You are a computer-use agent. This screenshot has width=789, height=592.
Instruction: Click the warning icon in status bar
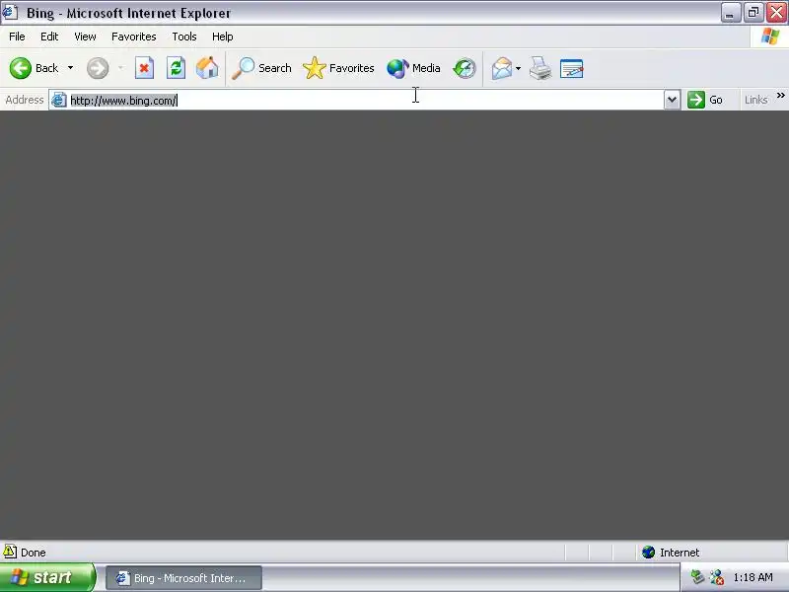10,552
